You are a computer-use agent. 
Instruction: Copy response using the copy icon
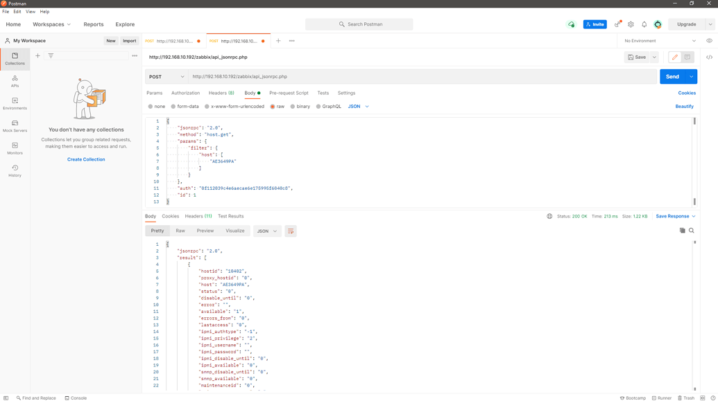tap(682, 231)
